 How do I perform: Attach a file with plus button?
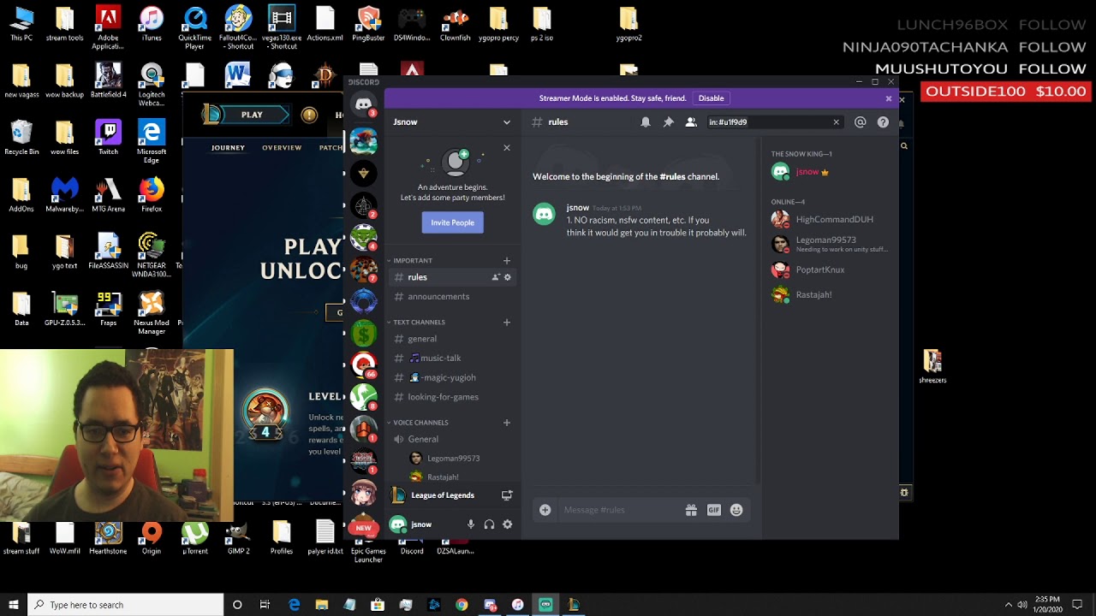(545, 510)
